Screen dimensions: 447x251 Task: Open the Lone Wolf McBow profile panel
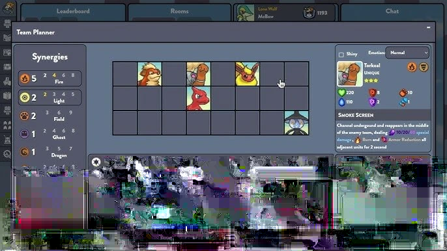pyautogui.click(x=285, y=13)
